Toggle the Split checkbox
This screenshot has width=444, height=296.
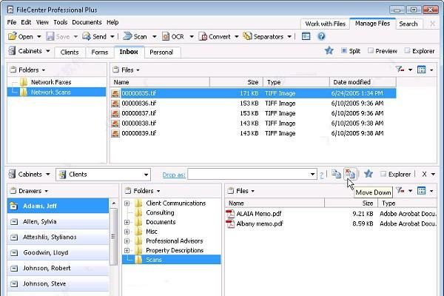coord(344,51)
